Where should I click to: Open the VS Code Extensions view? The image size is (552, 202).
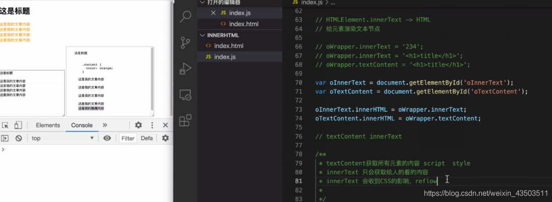[185, 120]
